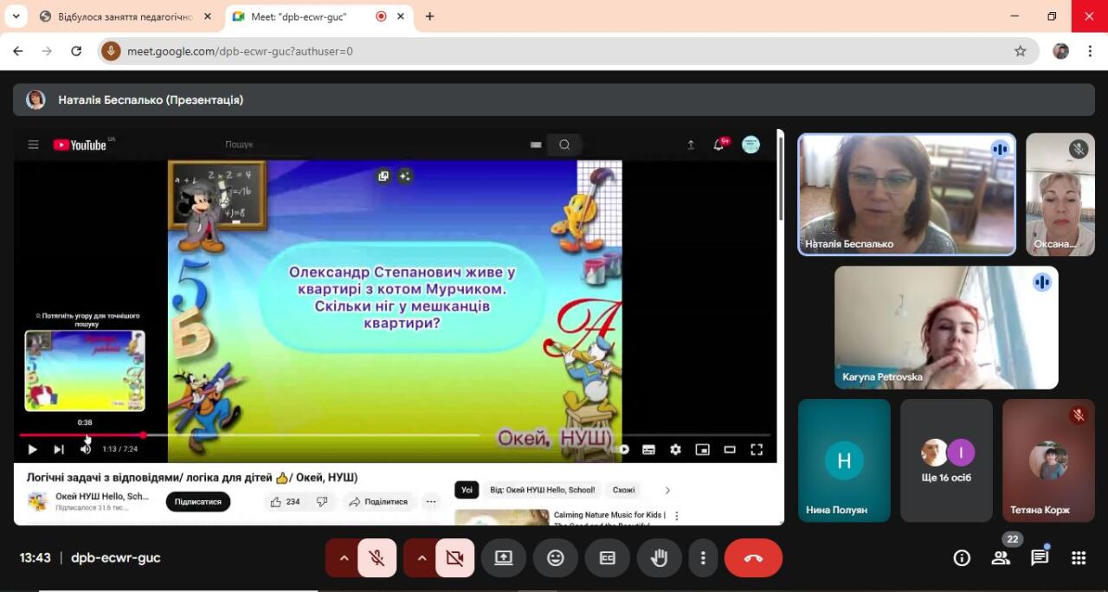This screenshot has width=1108, height=592.
Task: Open the Meet activities grid icon
Action: coord(1079,558)
